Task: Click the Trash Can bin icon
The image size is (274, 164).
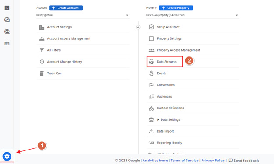Action: (42, 73)
